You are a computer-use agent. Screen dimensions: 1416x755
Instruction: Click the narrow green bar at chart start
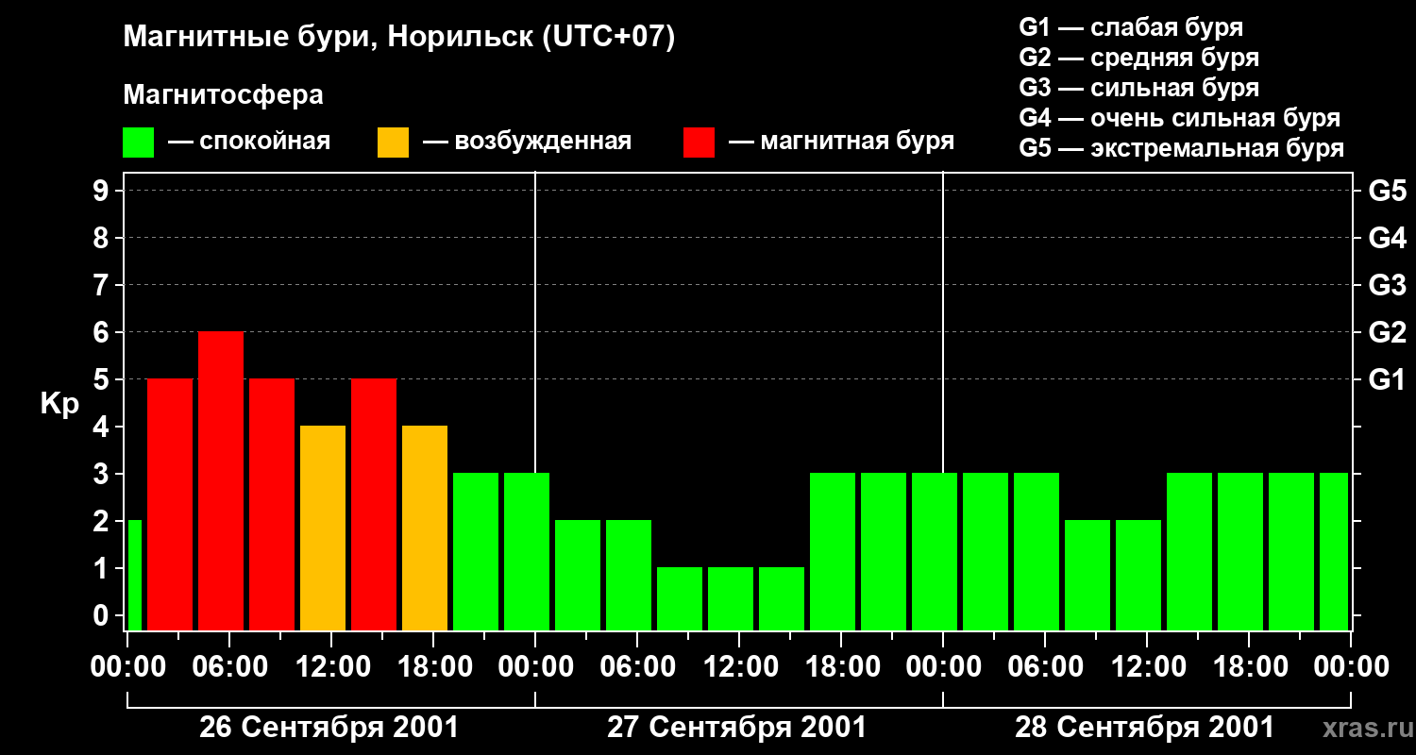[134, 576]
